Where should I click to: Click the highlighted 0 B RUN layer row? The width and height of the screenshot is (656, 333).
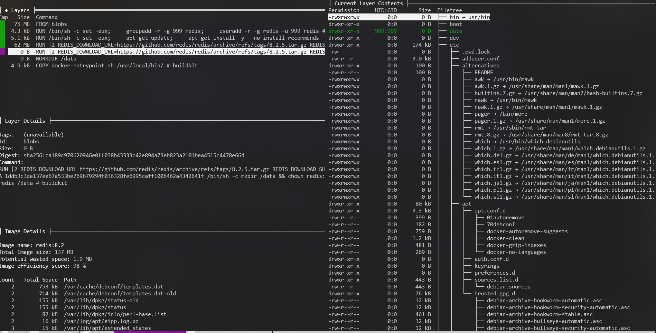pyautogui.click(x=167, y=52)
